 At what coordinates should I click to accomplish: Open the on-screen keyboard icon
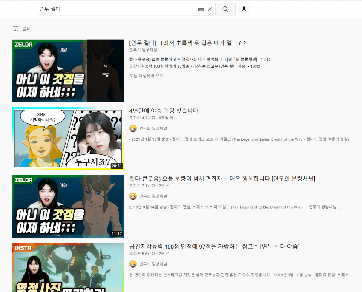(201, 9)
